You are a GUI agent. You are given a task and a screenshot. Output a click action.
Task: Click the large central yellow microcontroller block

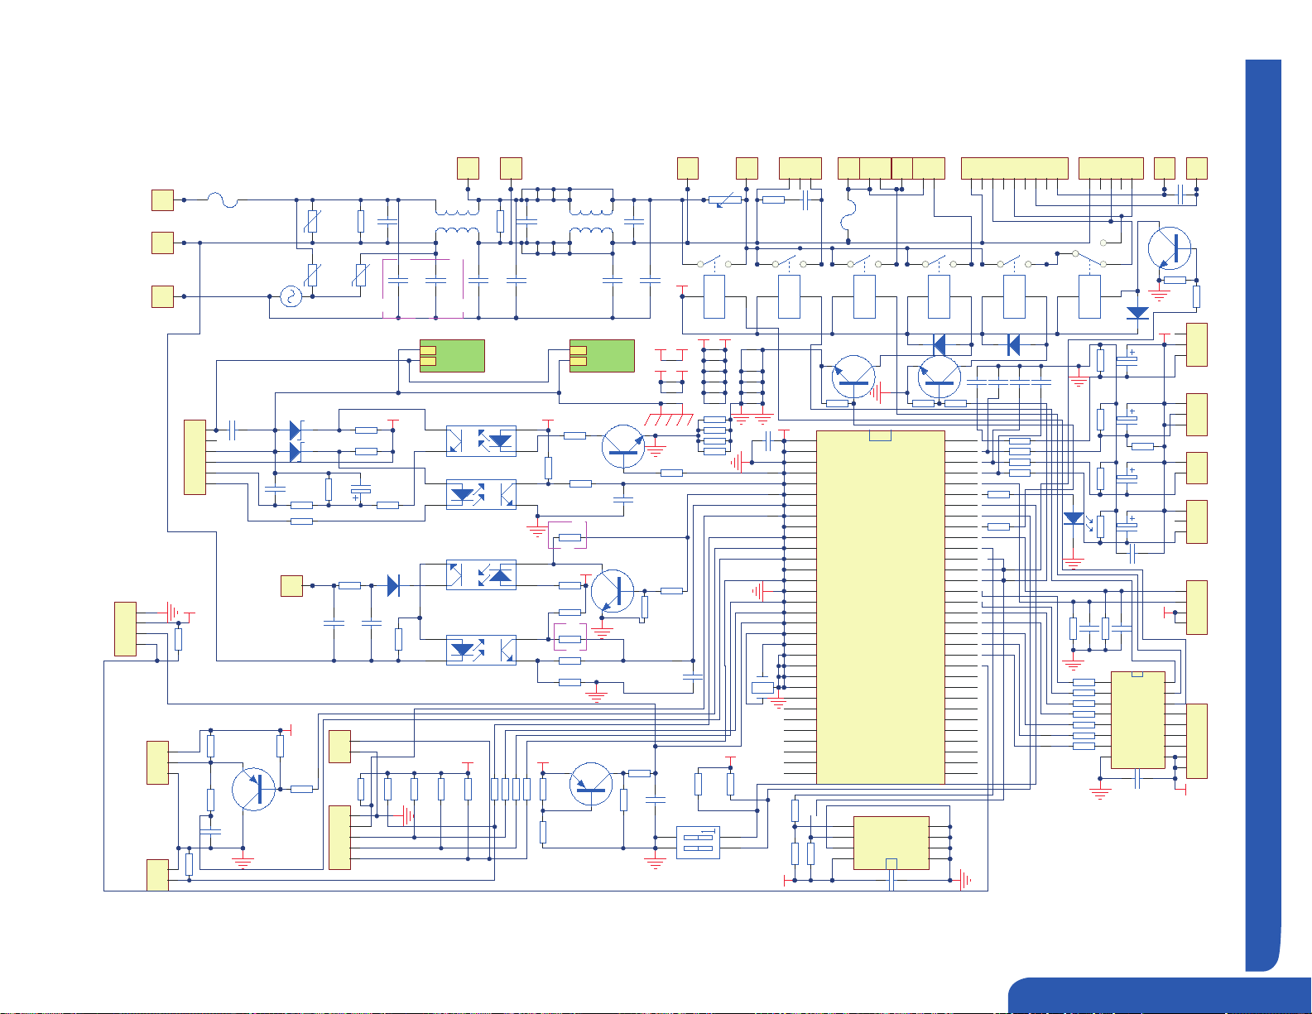[881, 607]
